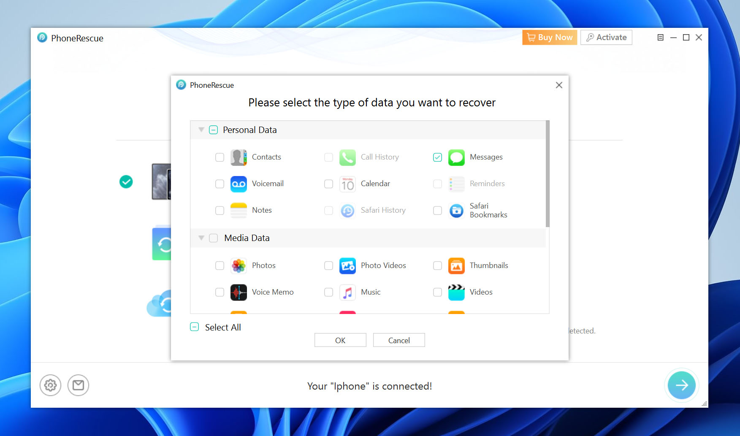Click the Music note icon

[347, 292]
